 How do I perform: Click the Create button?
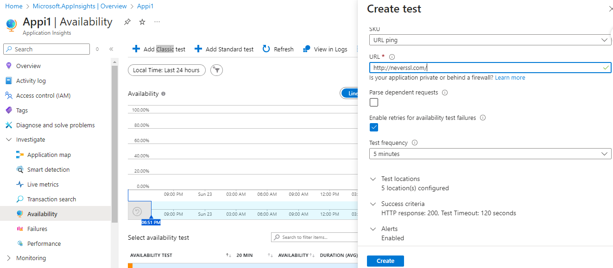(385, 261)
